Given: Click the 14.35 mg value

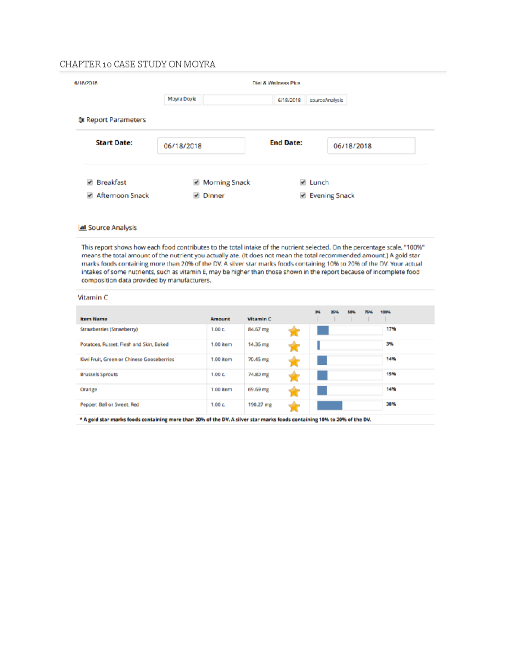Looking at the screenshot, I should click(x=258, y=345).
